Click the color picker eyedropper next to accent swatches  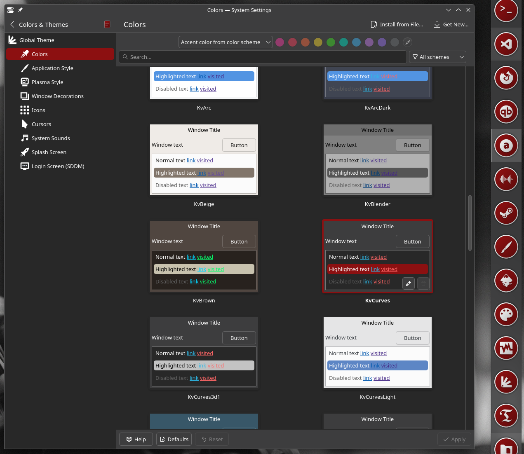point(407,42)
